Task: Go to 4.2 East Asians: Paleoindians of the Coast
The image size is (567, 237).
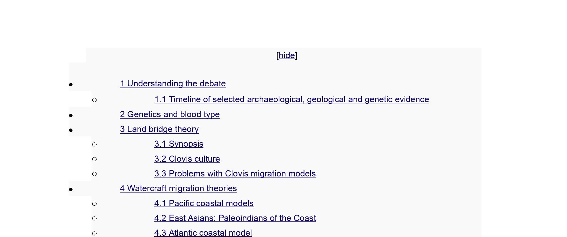Action: click(x=235, y=218)
